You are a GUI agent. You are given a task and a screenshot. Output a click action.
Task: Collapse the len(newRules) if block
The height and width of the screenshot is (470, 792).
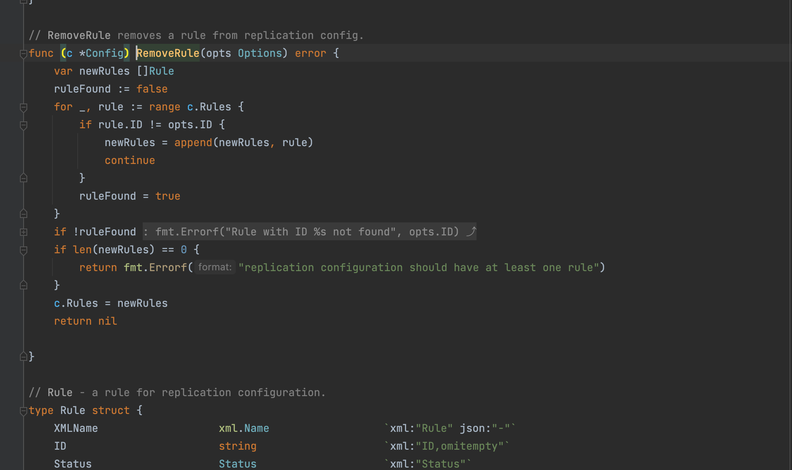tap(24, 250)
